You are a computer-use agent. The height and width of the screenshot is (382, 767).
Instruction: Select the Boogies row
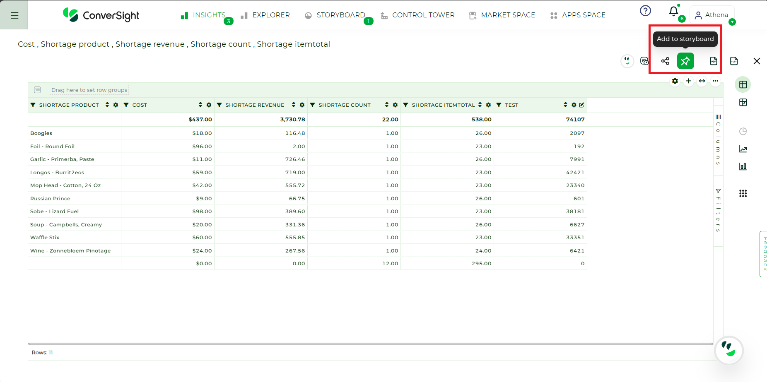tap(307, 133)
